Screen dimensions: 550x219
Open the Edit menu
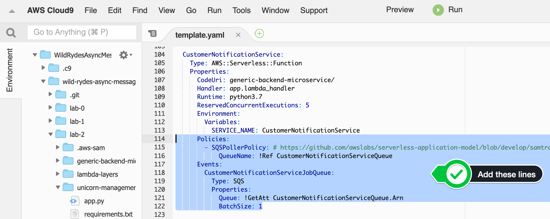[115, 10]
